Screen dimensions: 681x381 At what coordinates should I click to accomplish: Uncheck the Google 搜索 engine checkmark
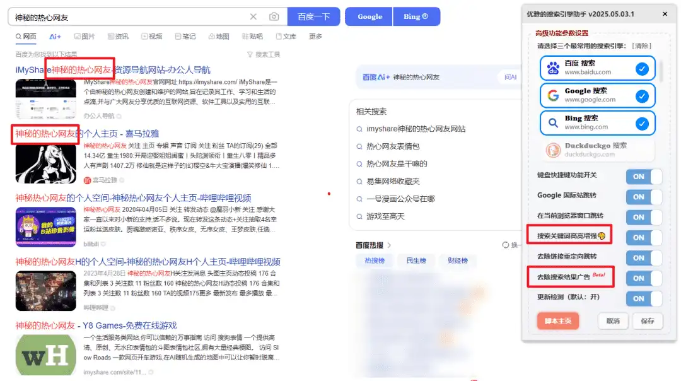point(642,96)
